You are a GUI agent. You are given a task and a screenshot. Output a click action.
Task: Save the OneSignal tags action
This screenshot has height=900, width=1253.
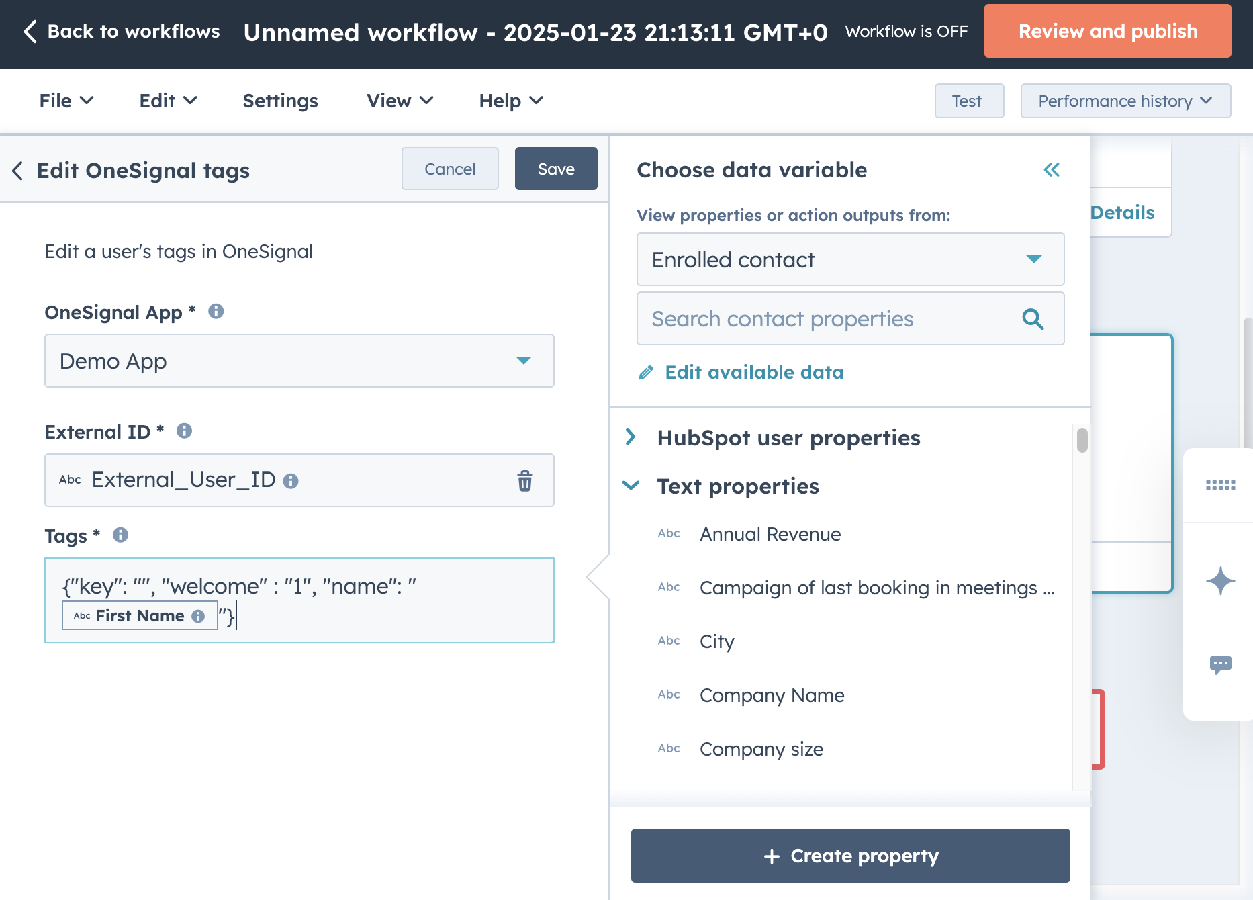click(x=556, y=169)
